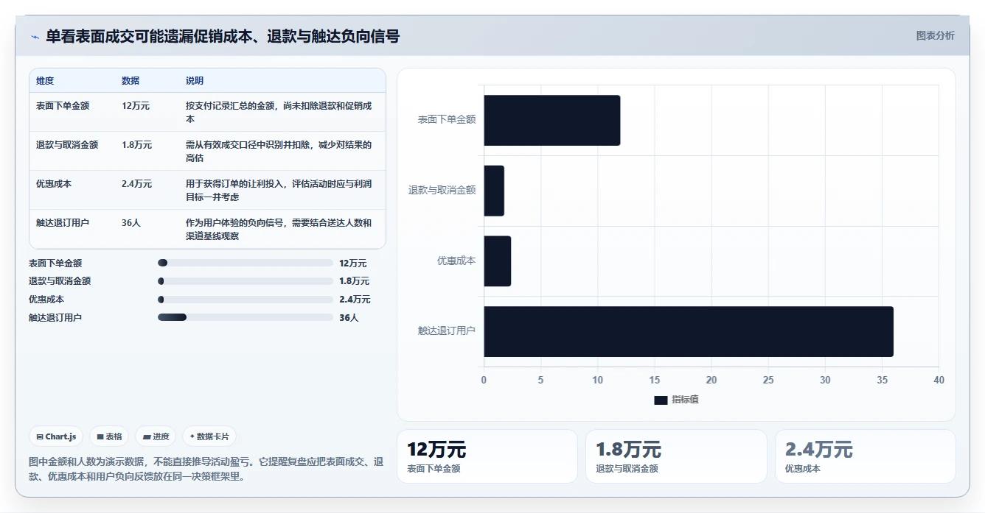Screen dimensions: 985x513
Task: Click x-axis tick label 20
Action: point(711,380)
